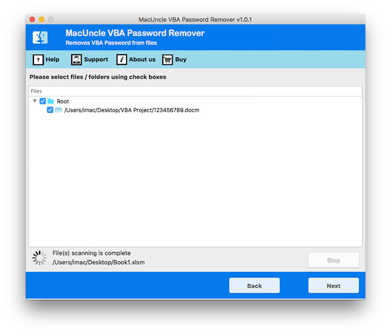
Task: Click the envelope icon beside the docm file
Action: [58, 110]
